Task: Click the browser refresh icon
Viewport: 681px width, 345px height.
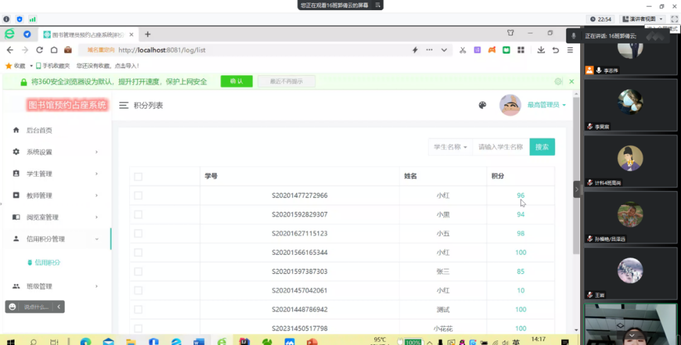Action: click(39, 50)
